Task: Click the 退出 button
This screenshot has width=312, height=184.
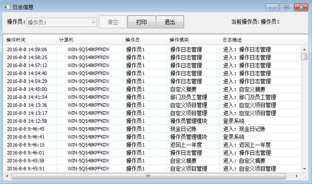Action: click(x=170, y=22)
